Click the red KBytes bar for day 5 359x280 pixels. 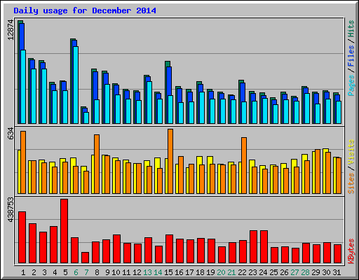click(x=65, y=231)
